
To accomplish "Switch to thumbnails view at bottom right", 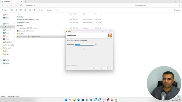I will click(x=181, y=96).
